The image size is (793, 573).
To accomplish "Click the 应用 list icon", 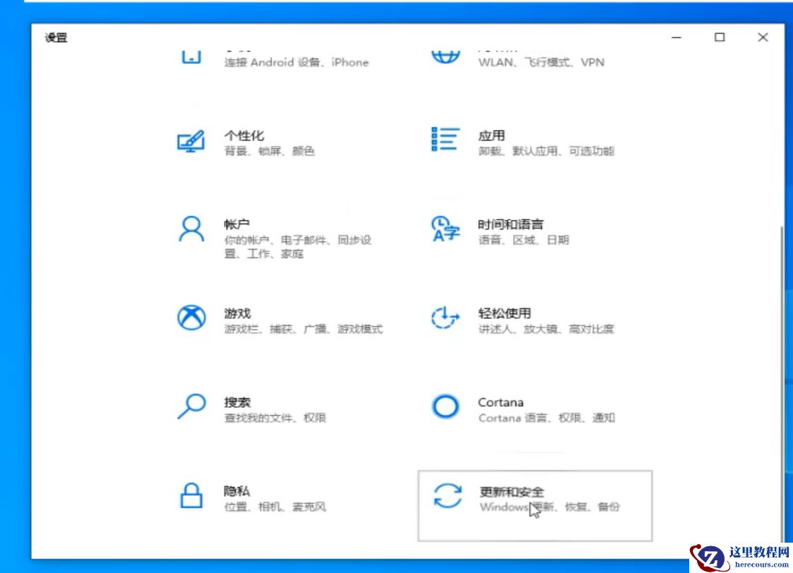I will 445,140.
